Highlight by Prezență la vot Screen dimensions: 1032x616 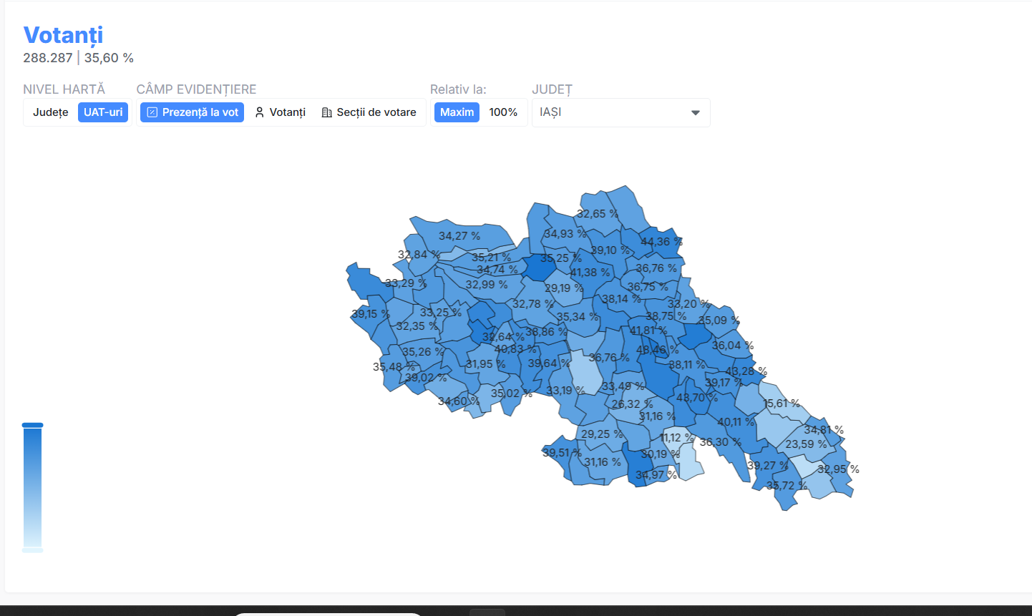pos(192,112)
